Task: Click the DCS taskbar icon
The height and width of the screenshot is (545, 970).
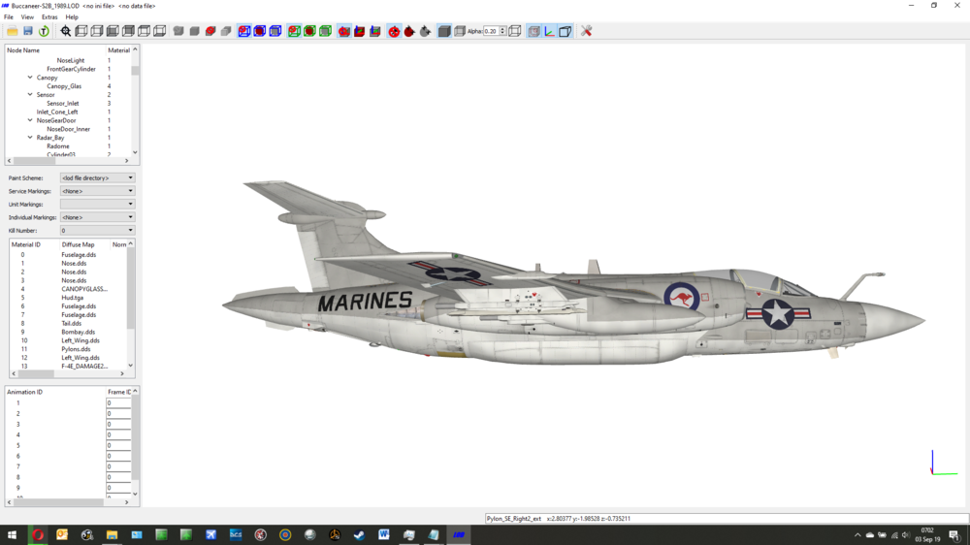Action: pos(236,535)
